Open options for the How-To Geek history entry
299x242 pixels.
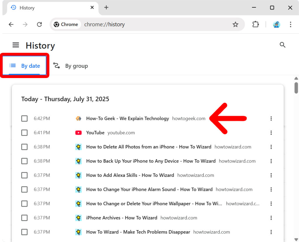tap(271, 118)
